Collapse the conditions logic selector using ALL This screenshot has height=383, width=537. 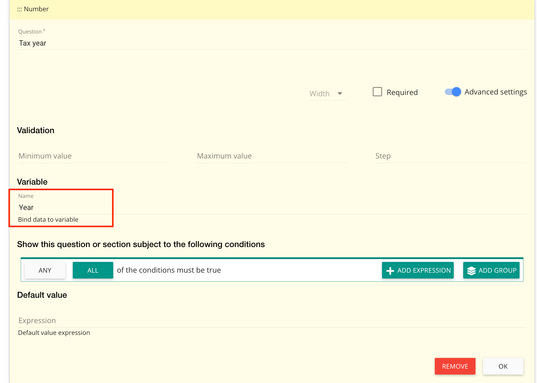93,270
